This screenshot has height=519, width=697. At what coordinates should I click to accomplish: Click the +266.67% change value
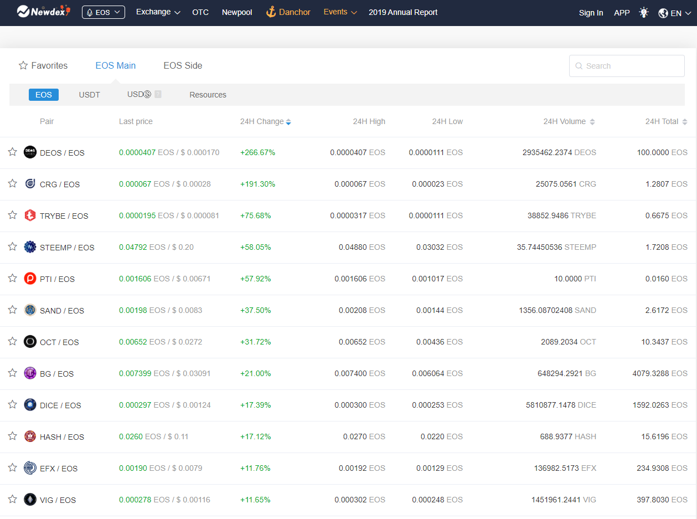(x=257, y=152)
